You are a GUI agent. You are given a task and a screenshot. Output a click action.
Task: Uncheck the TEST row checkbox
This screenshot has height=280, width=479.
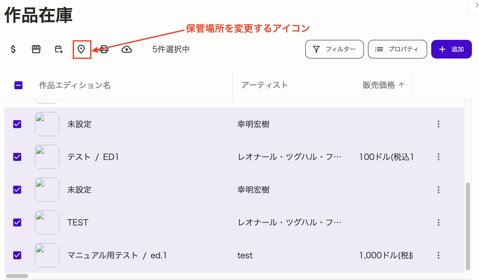17,222
